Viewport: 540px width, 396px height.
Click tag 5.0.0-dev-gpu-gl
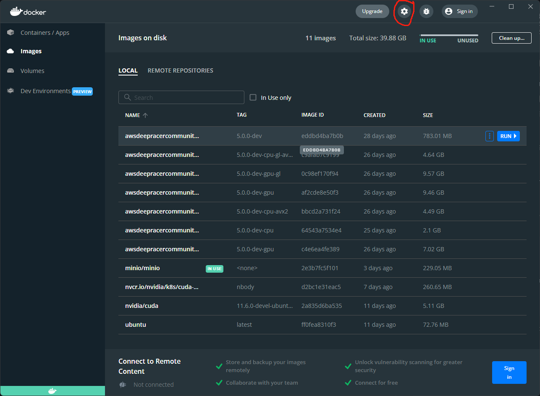pyautogui.click(x=259, y=174)
